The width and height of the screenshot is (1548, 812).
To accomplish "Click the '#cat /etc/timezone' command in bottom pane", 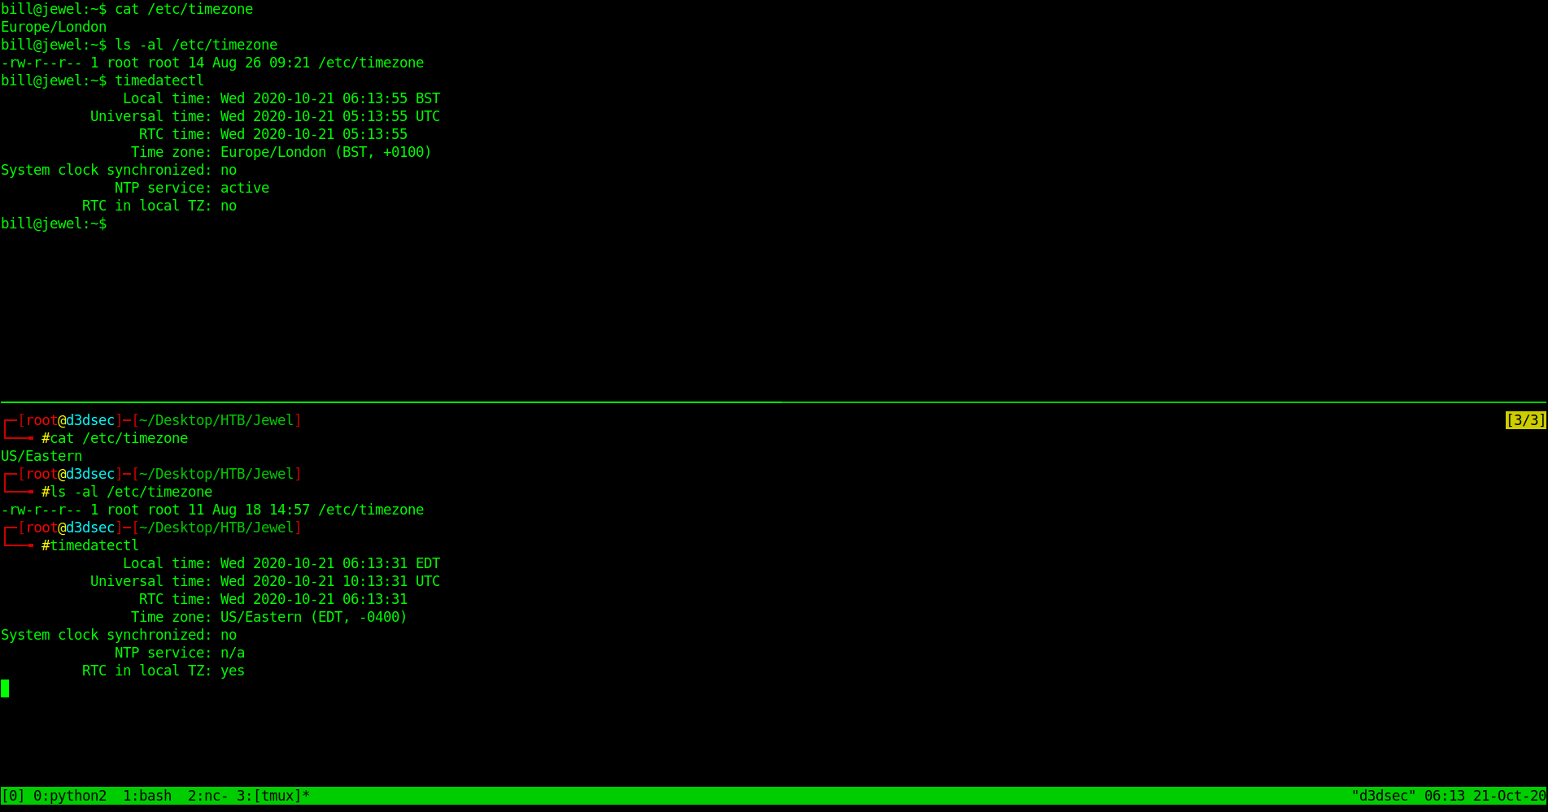I will point(115,438).
